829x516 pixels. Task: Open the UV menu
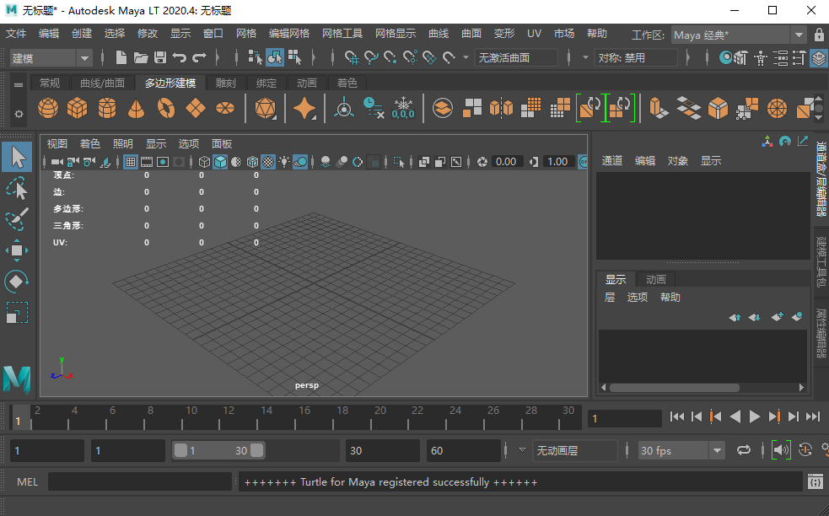[534, 34]
